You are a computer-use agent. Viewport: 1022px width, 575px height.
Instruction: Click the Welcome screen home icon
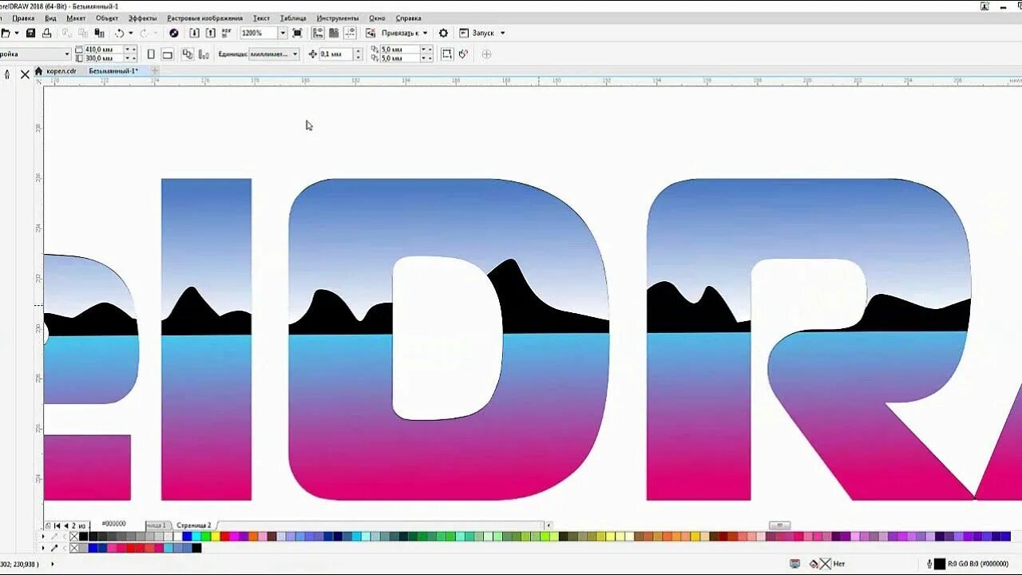[38, 71]
